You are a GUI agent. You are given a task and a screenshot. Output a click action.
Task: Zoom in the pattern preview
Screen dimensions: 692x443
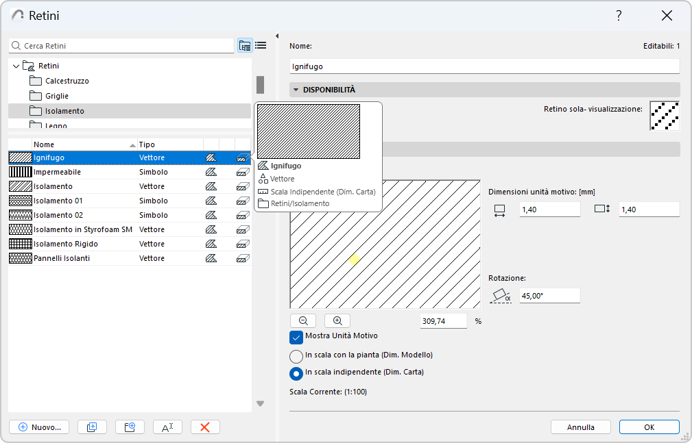337,320
